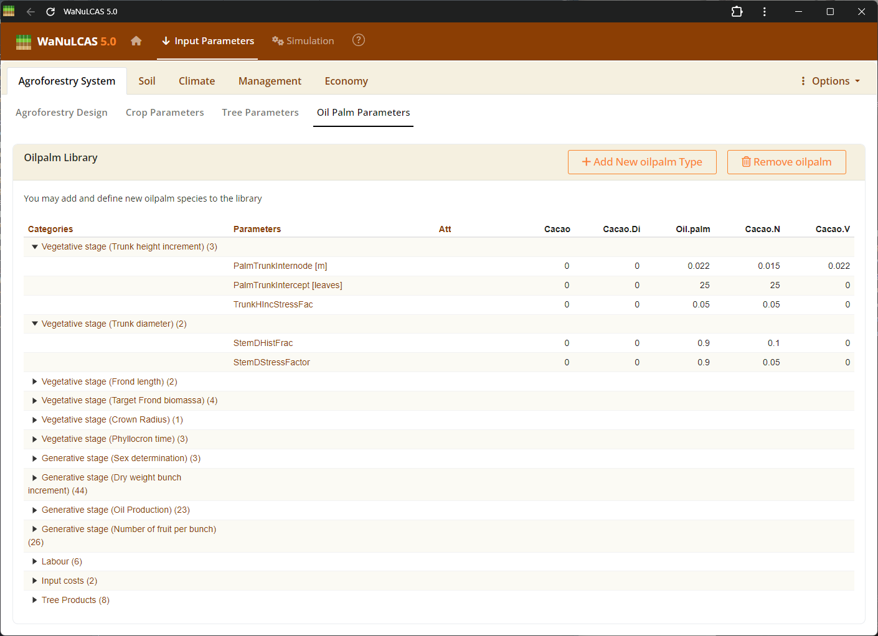Select the Simulation gear icon
The width and height of the screenshot is (878, 636).
point(278,41)
